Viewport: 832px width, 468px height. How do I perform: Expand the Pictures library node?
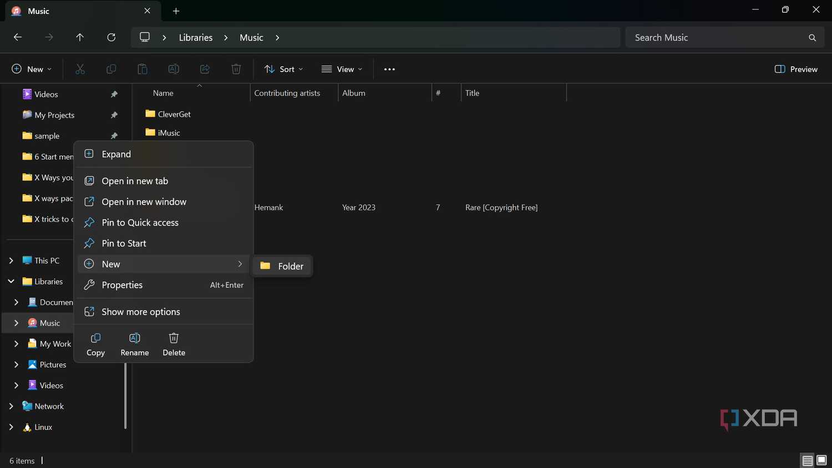point(16,364)
